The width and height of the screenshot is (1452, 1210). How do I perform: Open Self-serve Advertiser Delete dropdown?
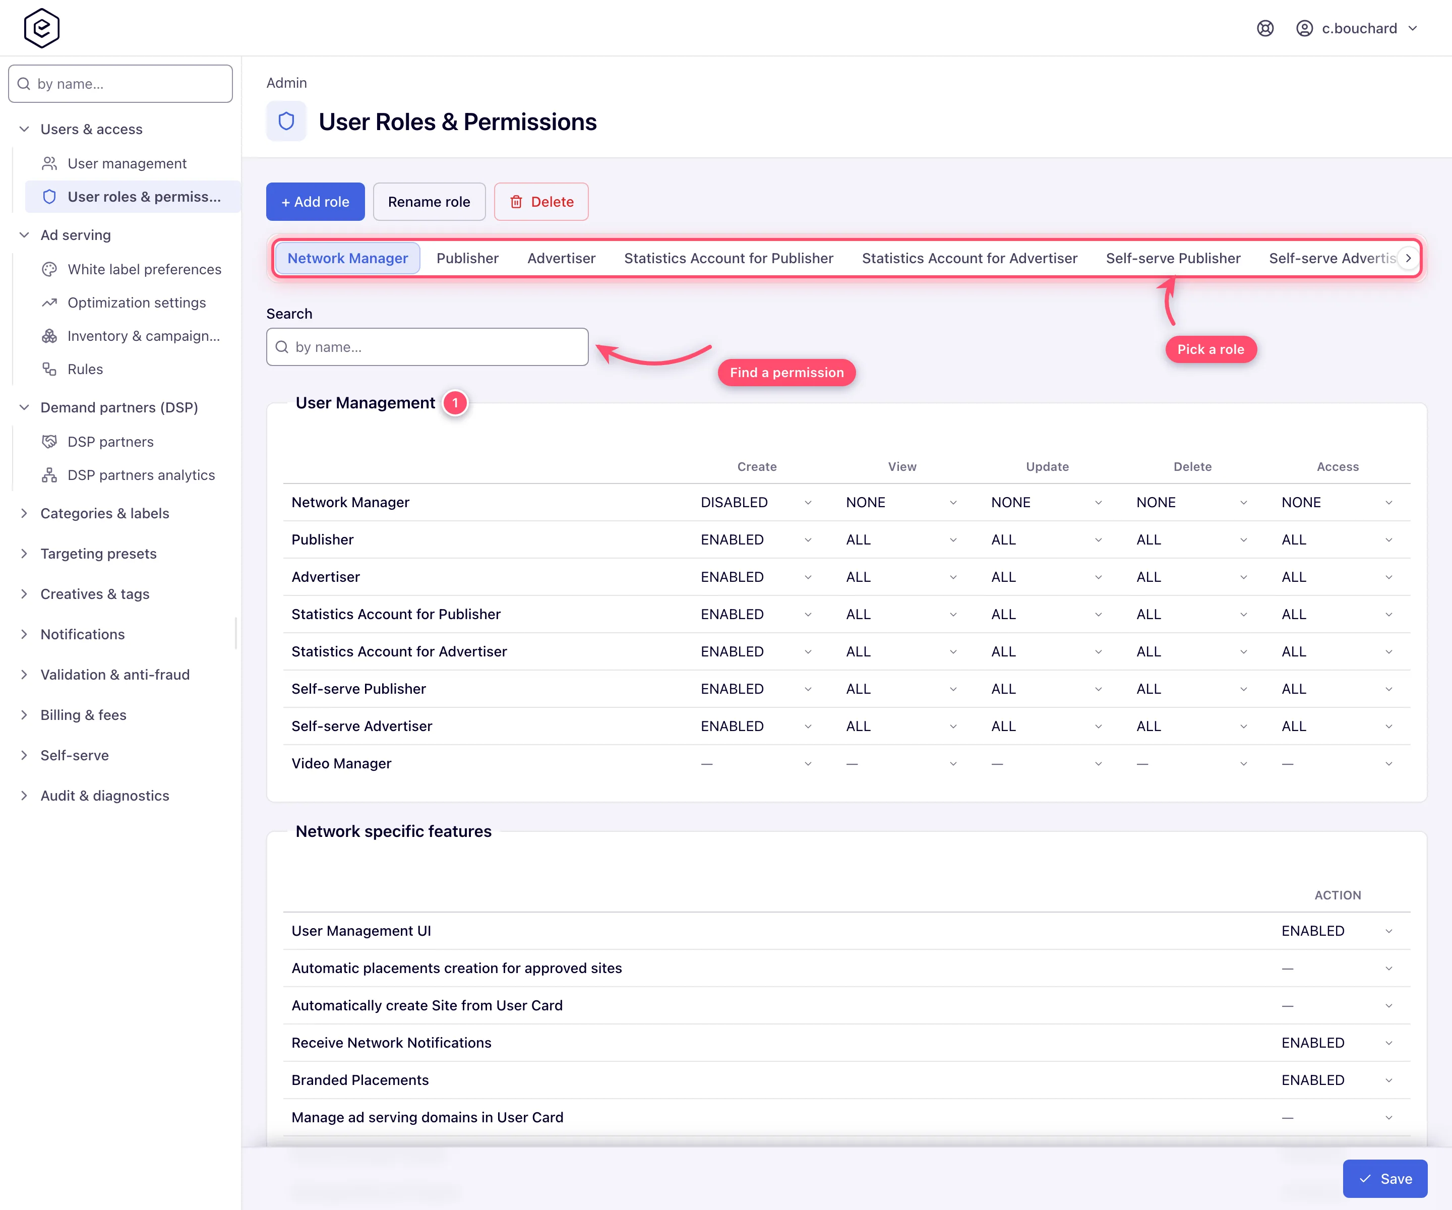[1192, 727]
